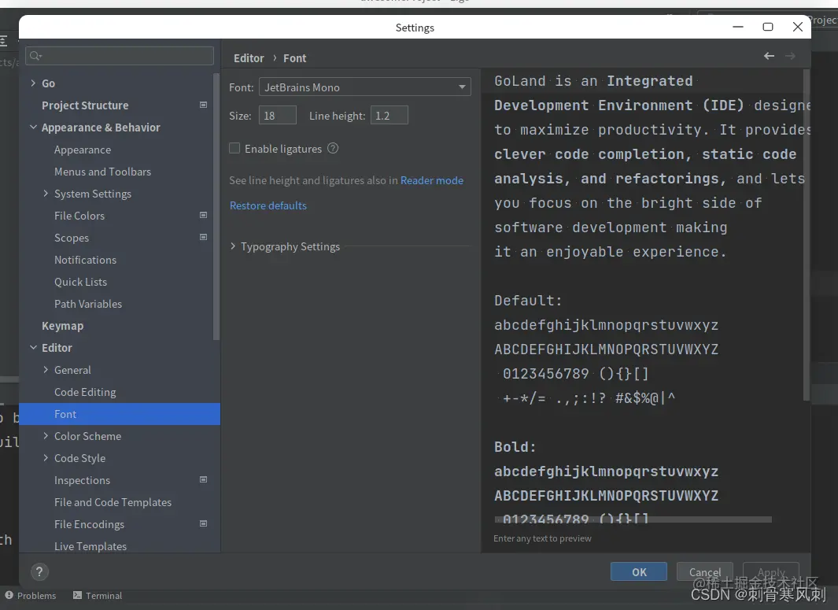Click the Apply button

coord(770,571)
